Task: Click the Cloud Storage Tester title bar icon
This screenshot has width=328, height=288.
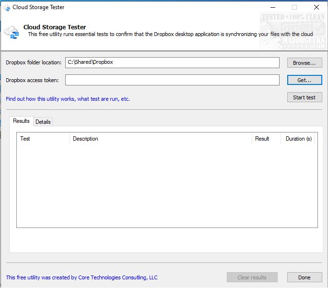Action: pos(7,7)
